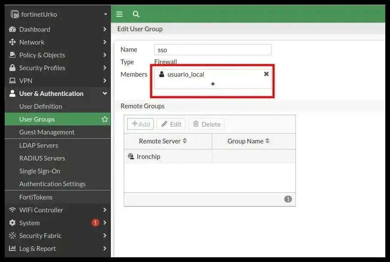Viewport: 390px width, 262px height.
Task: Toggle favorite star on User Groups
Action: click(x=105, y=119)
